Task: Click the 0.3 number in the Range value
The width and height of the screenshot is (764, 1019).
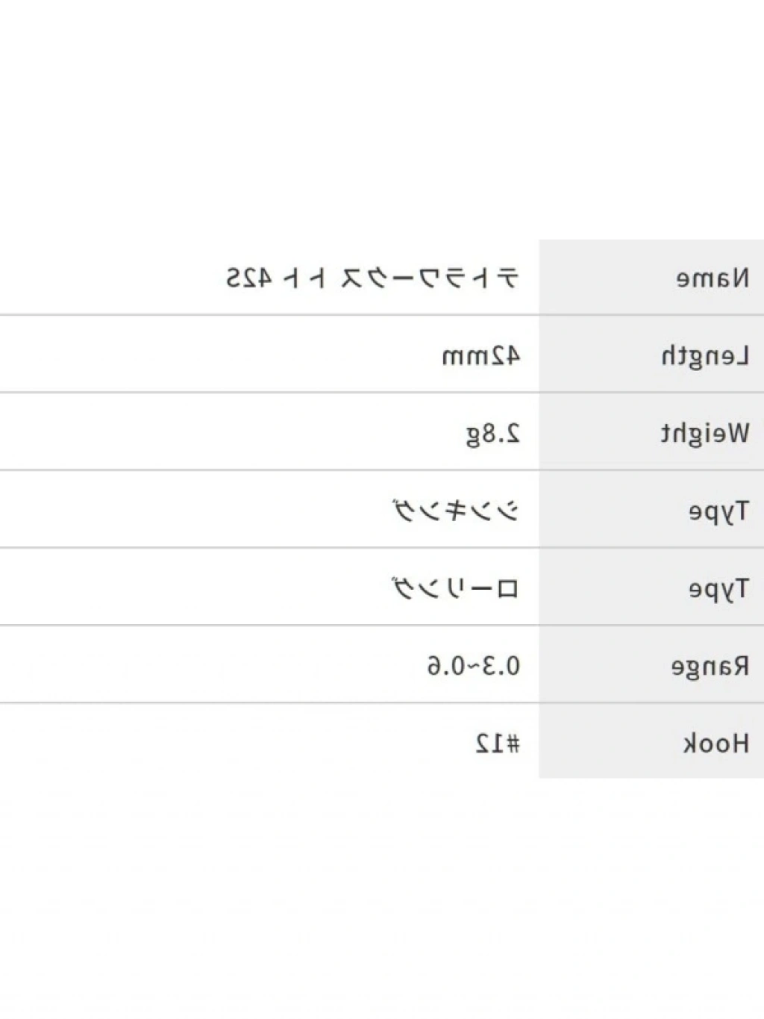Action: pos(500,666)
